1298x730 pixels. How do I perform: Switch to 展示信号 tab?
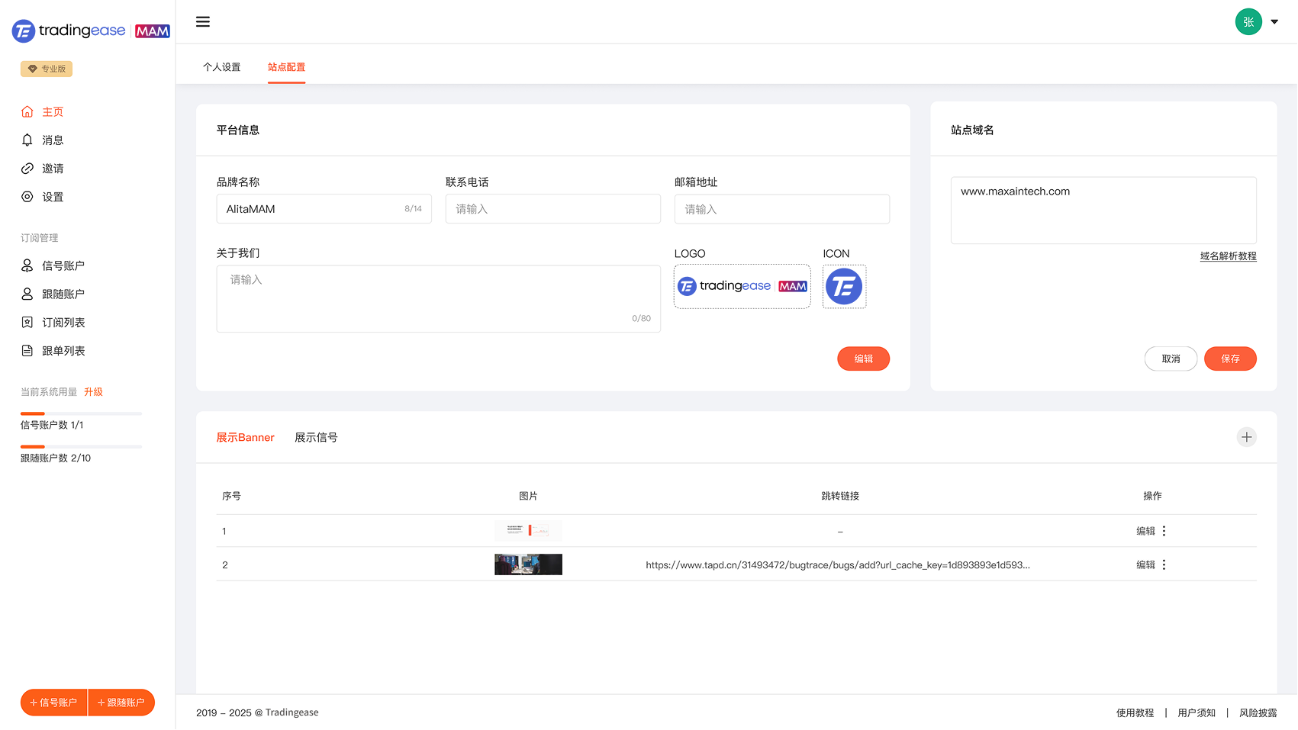[x=316, y=438]
